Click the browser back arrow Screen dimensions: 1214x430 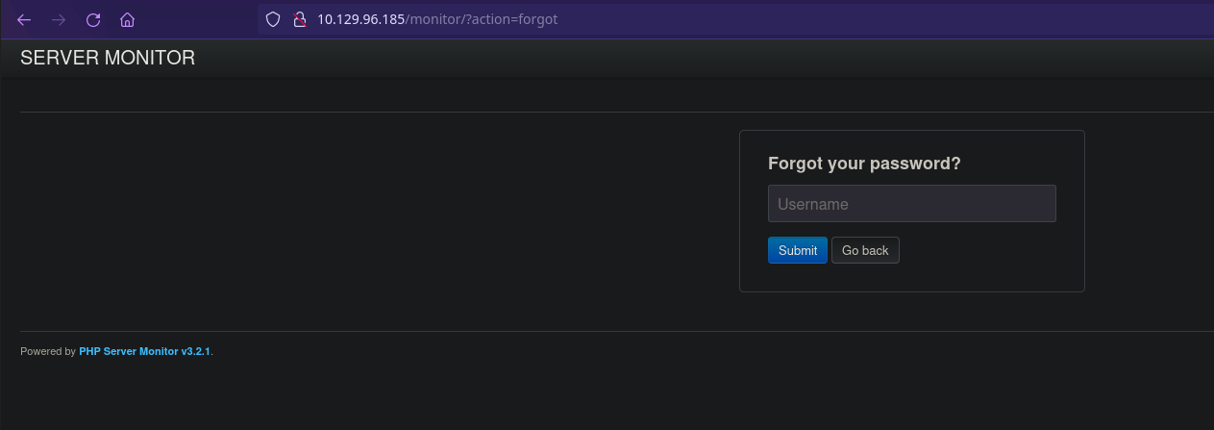tap(24, 19)
